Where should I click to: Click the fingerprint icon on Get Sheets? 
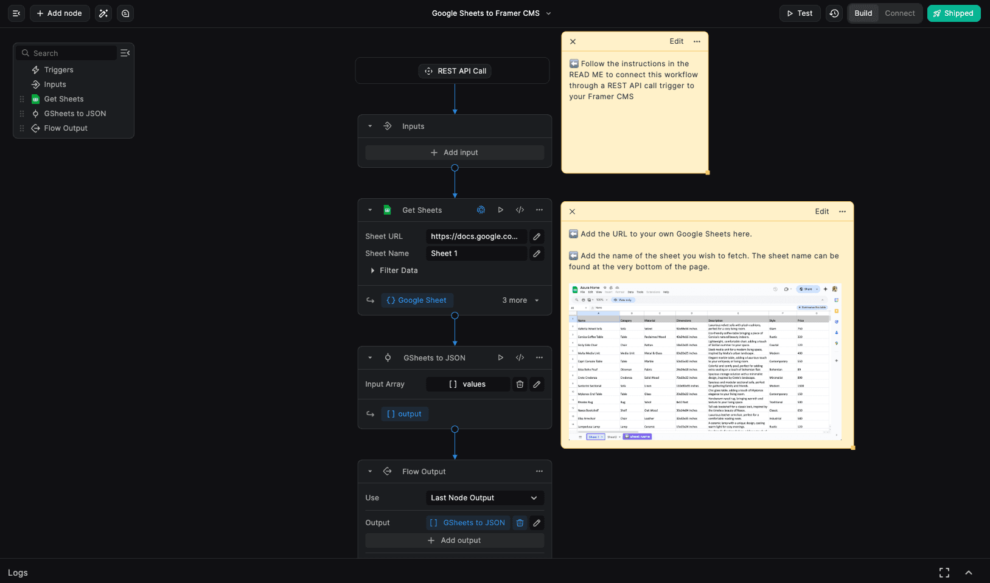click(x=481, y=210)
